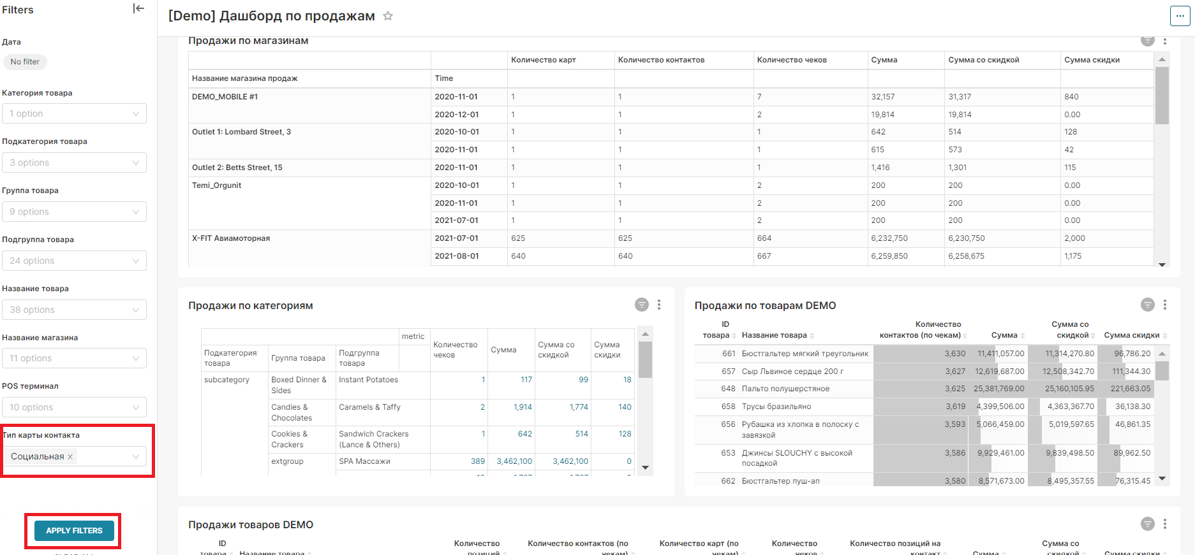
Task: Expand the Категория товара dropdown
Action: pyautogui.click(x=74, y=113)
